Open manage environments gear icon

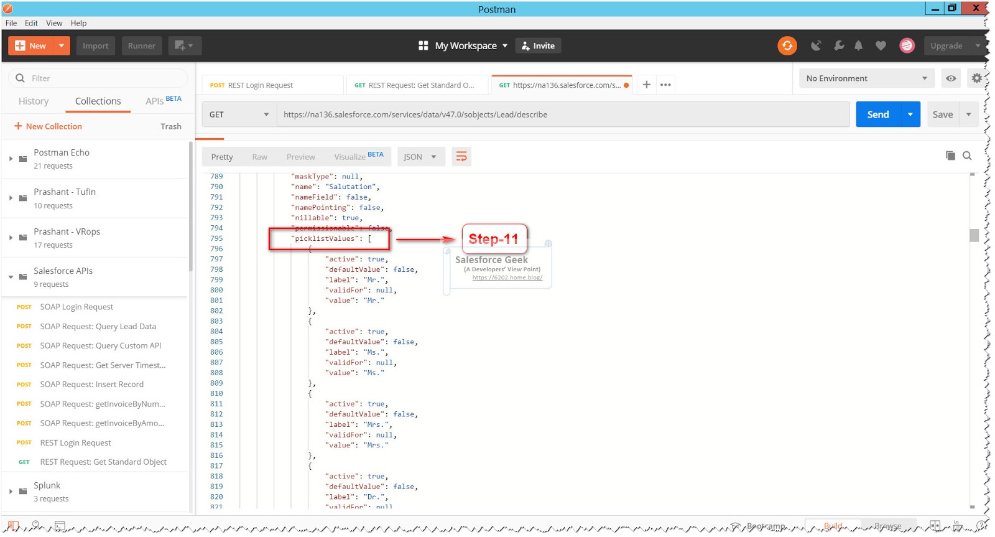[976, 78]
